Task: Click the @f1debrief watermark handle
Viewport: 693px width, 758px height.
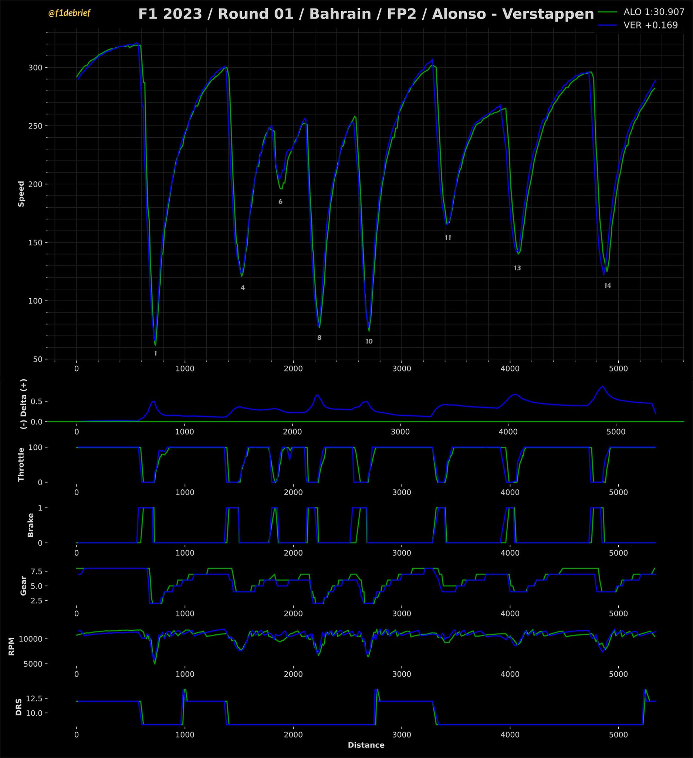Action: click(69, 14)
